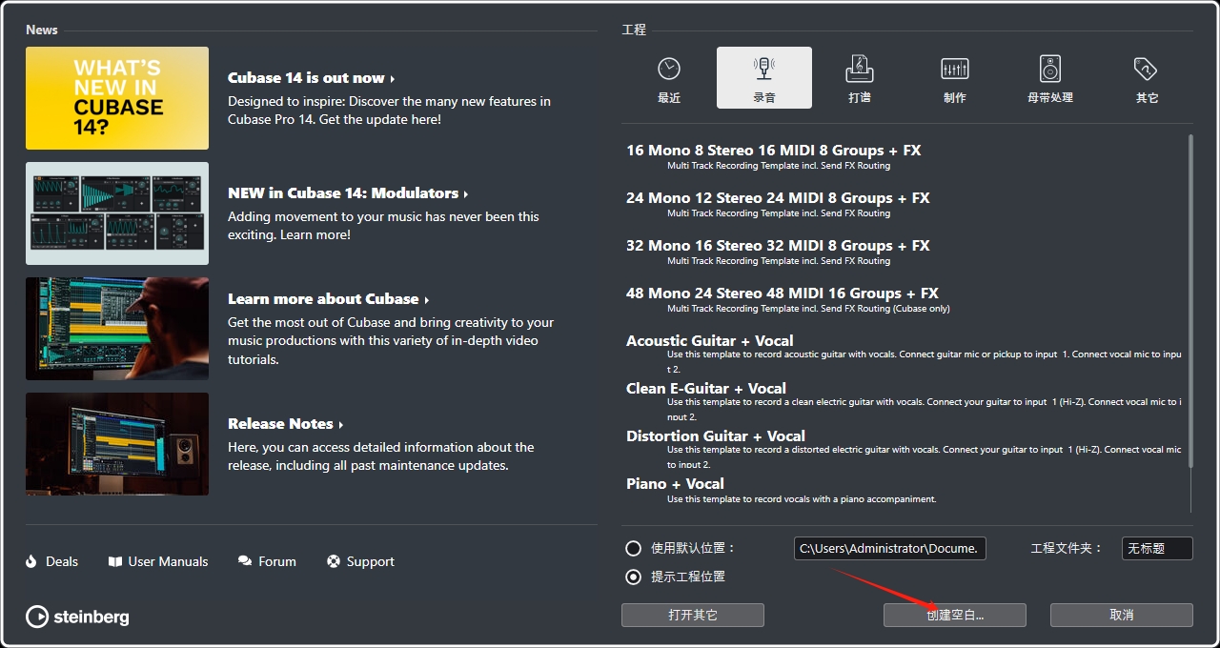Click the 工程文件夹 name field
Viewport: 1220px width, 648px height.
[1157, 548]
